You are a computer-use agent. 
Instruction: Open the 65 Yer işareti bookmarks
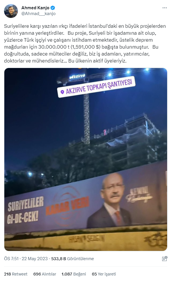104,274
